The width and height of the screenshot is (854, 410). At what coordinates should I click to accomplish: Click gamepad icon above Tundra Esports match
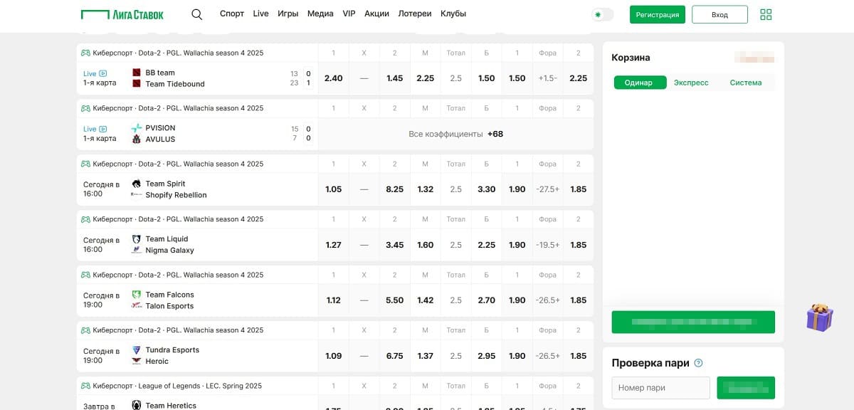(x=85, y=330)
